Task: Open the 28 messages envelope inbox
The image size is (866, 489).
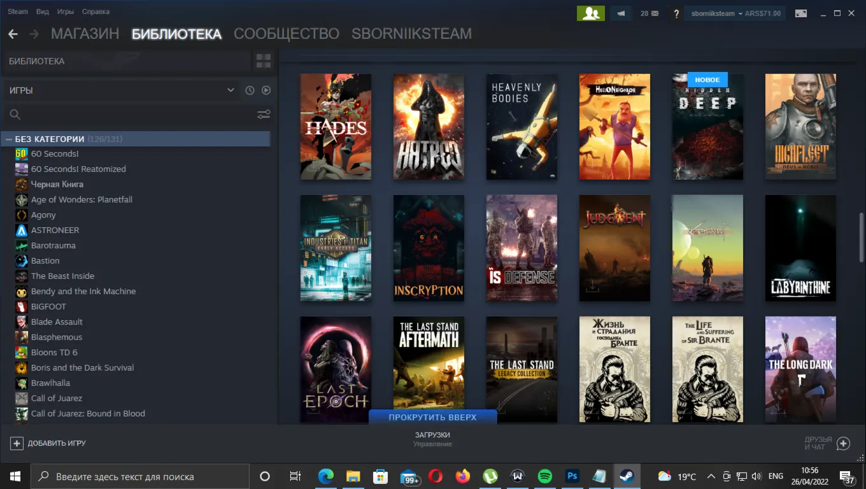Action: 649,13
